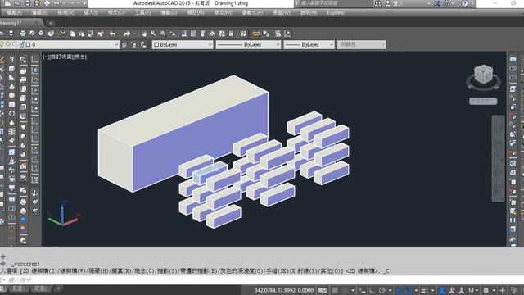Select the Cone solid tool
The width and height of the screenshot is (524, 295).
click(11, 87)
